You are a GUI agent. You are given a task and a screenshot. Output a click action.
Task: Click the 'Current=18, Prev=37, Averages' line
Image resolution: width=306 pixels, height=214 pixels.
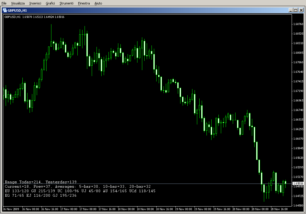click(x=78, y=187)
